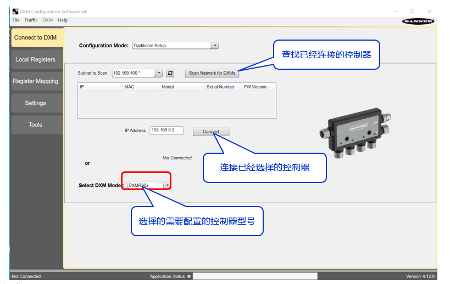Expand the Select DXM Model dropdown
The height and width of the screenshot is (284, 450).
click(x=167, y=186)
